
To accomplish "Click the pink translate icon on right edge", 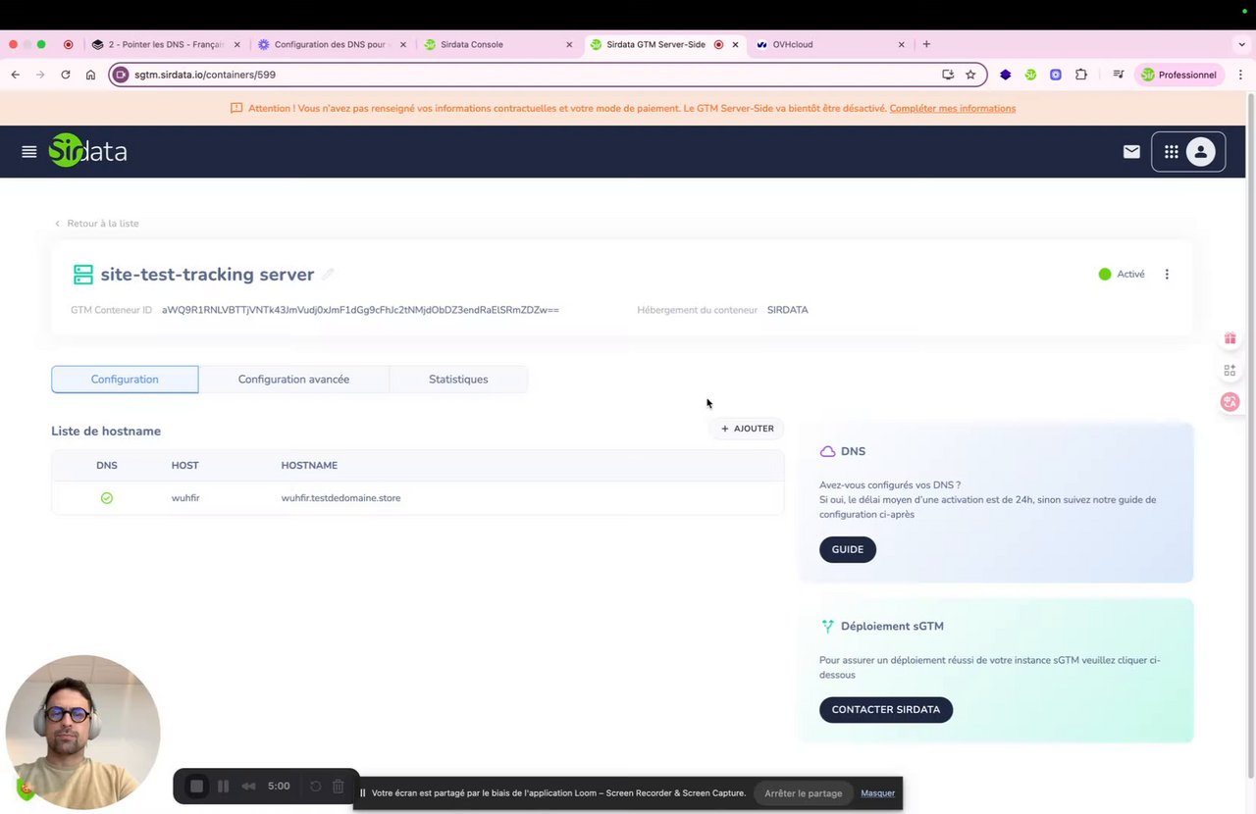I will click(x=1230, y=401).
